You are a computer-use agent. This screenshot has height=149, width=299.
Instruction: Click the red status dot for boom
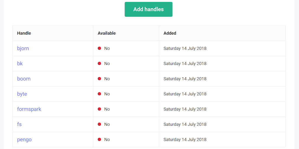tap(99, 79)
